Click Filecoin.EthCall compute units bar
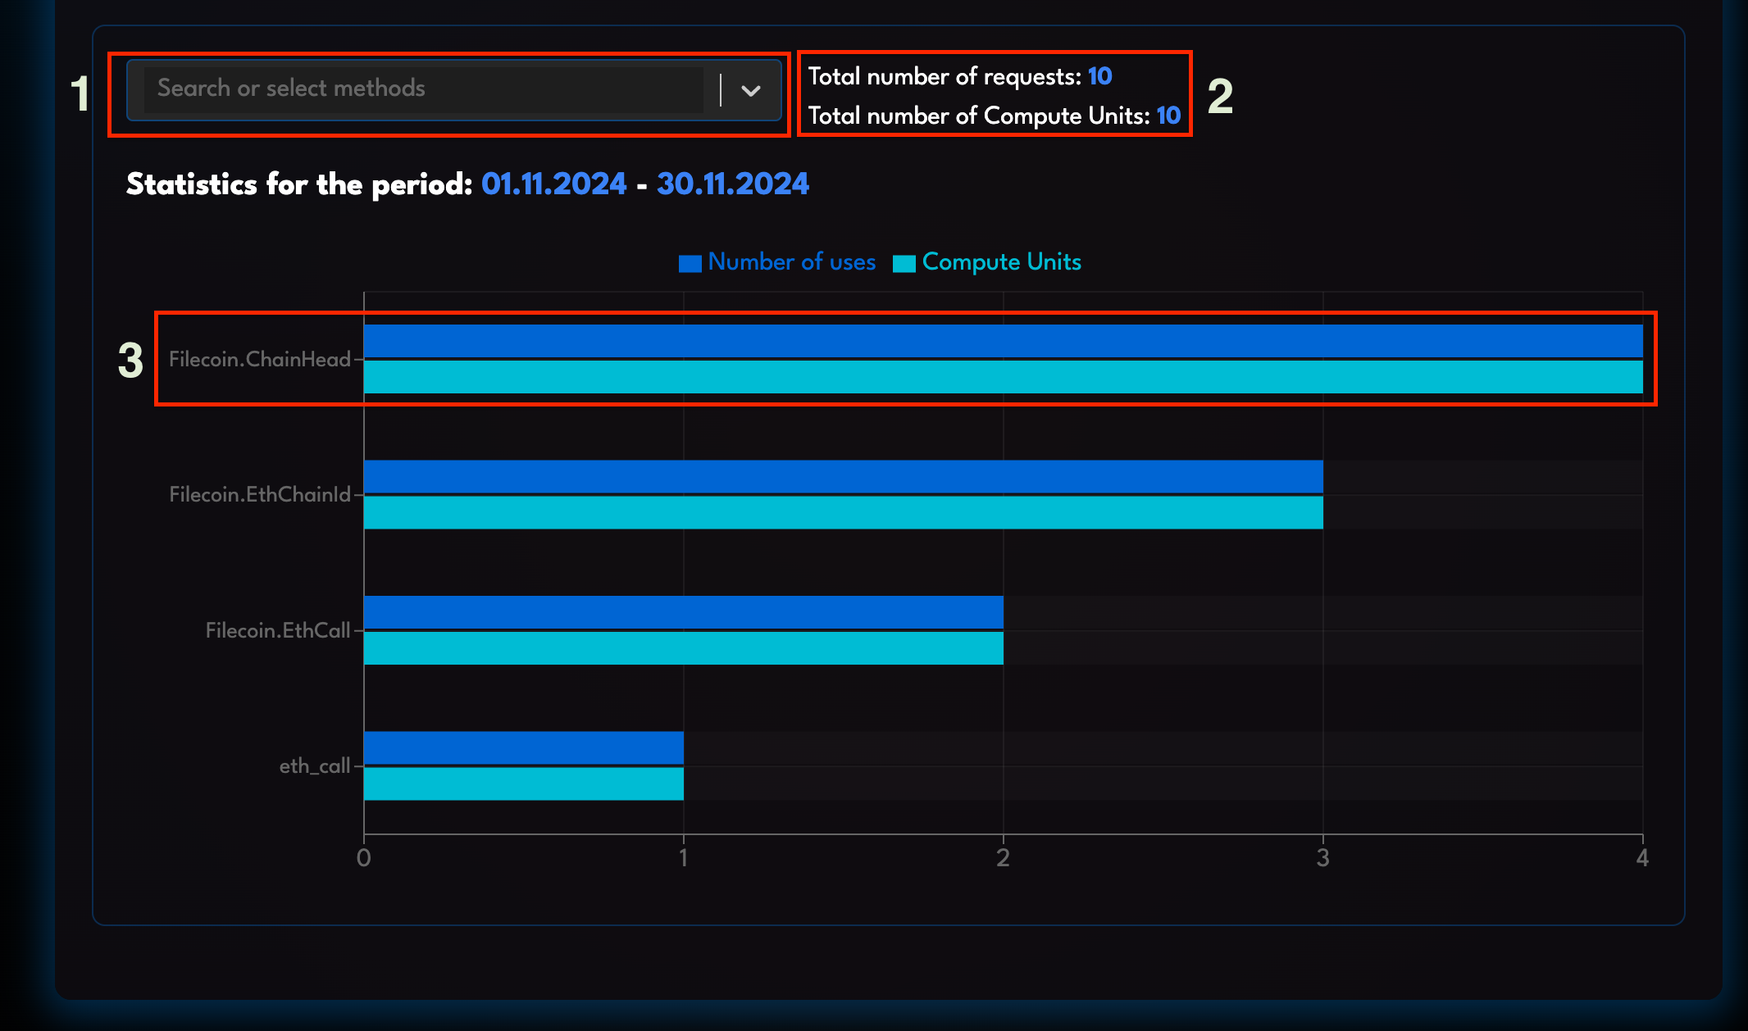 [x=683, y=647]
